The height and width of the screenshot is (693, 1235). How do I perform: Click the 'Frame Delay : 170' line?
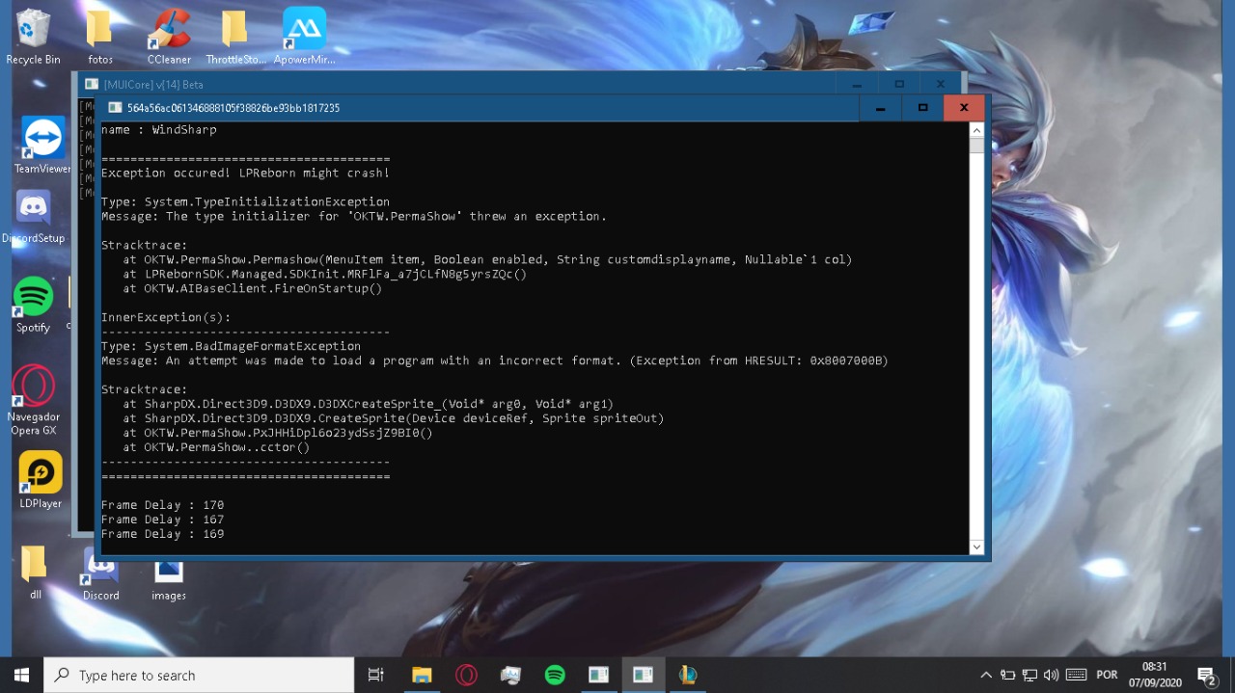pyautogui.click(x=162, y=505)
